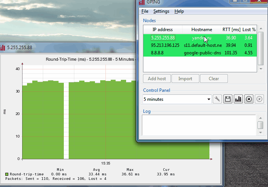
Task: Sort by the RTT [ms] column header
Action: pos(231,30)
